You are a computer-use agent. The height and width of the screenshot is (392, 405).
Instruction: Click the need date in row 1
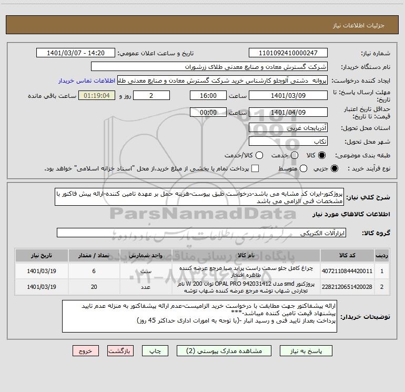coord(42,271)
